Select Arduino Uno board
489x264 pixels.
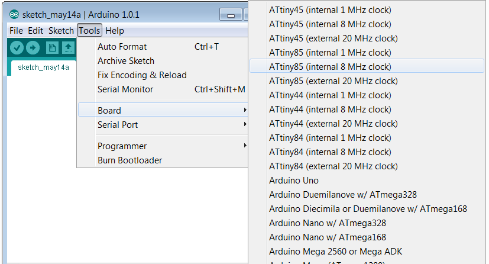(x=367, y=181)
